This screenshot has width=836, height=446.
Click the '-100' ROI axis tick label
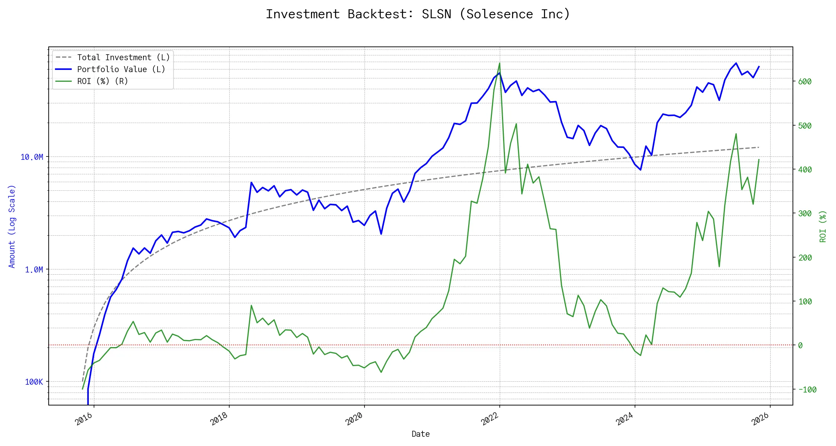coord(807,390)
